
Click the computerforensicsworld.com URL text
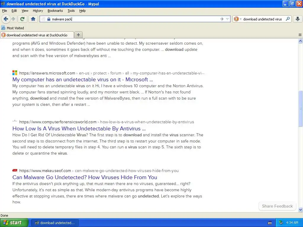coord(58,122)
